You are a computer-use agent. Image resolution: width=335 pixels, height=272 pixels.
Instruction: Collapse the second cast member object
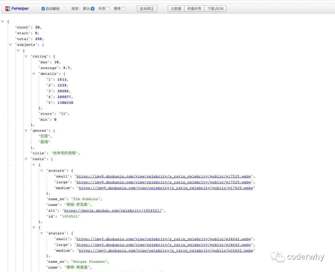pos(34,228)
